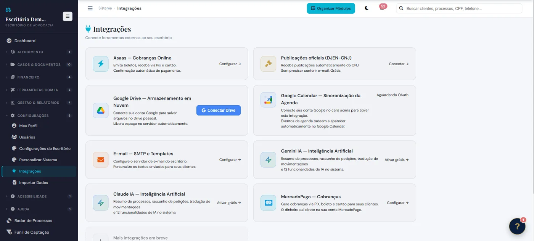Click the MercadoPago card icon
This screenshot has width=534, height=241.
click(269, 203)
